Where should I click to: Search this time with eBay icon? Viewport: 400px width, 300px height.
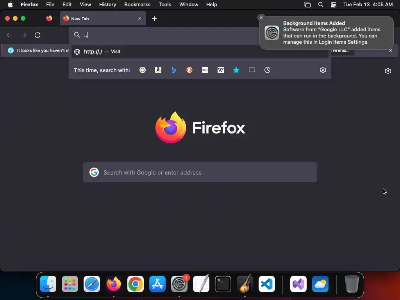pyautogui.click(x=205, y=70)
